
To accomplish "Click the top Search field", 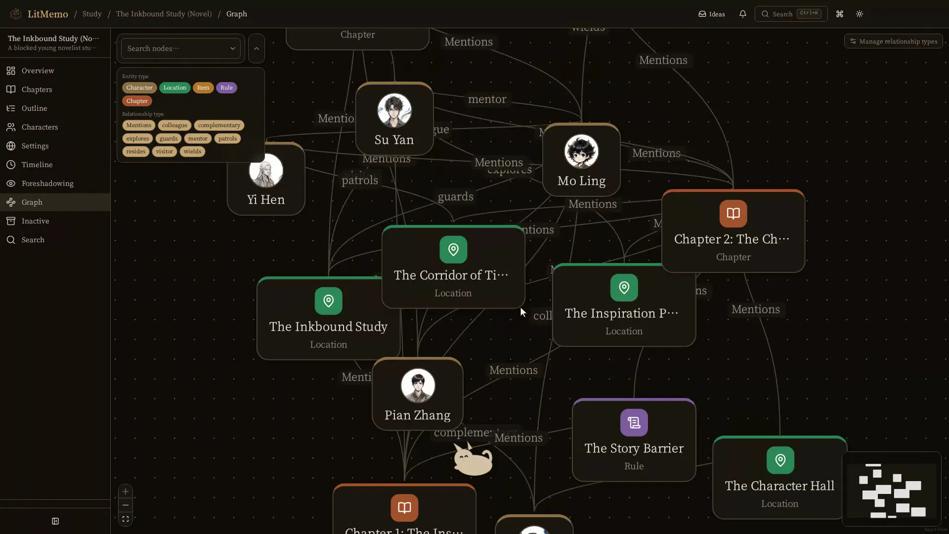I will coord(791,14).
